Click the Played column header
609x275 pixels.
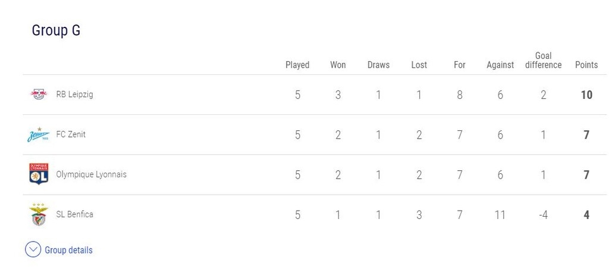click(297, 65)
